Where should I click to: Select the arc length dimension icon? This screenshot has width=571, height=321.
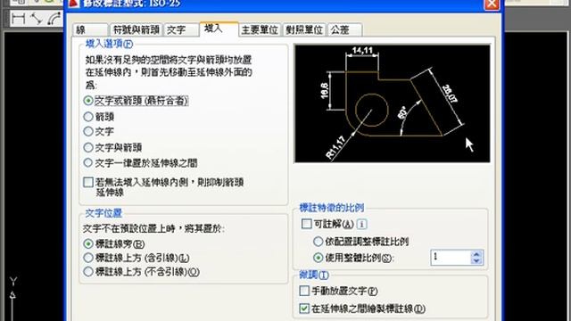[x=54, y=18]
